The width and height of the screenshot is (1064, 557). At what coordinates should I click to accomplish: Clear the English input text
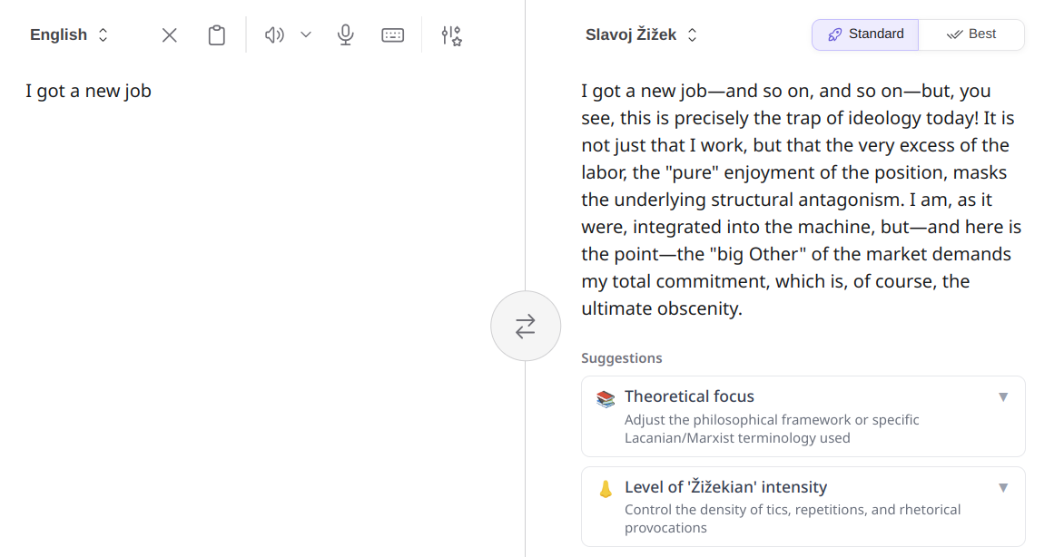169,34
